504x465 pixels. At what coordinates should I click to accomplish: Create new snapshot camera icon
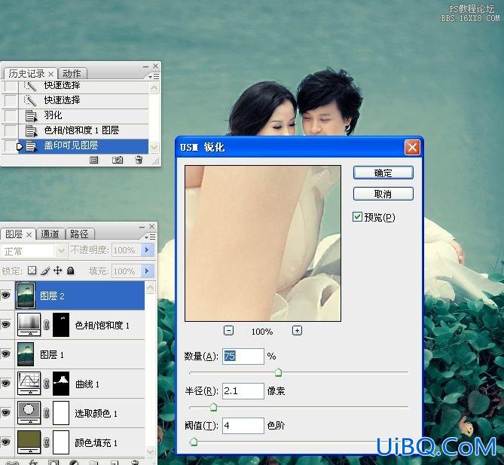(118, 160)
